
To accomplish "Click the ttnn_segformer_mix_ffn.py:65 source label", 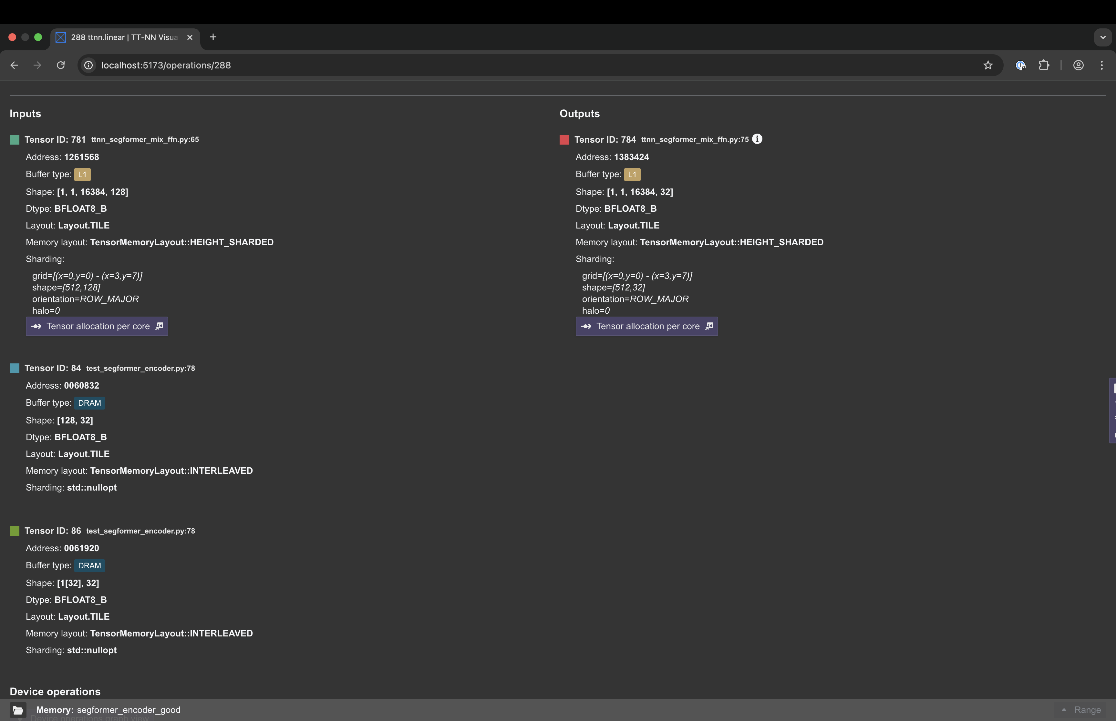I will tap(145, 139).
